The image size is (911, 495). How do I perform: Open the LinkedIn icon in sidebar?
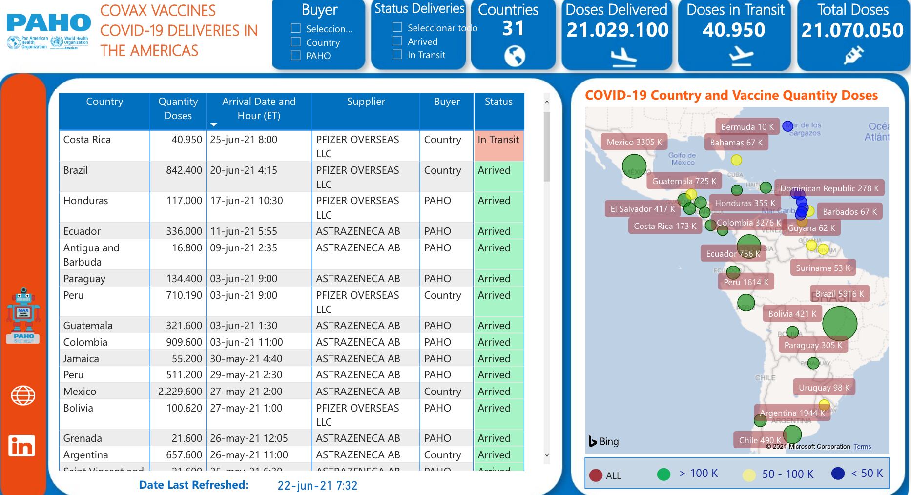(x=22, y=446)
